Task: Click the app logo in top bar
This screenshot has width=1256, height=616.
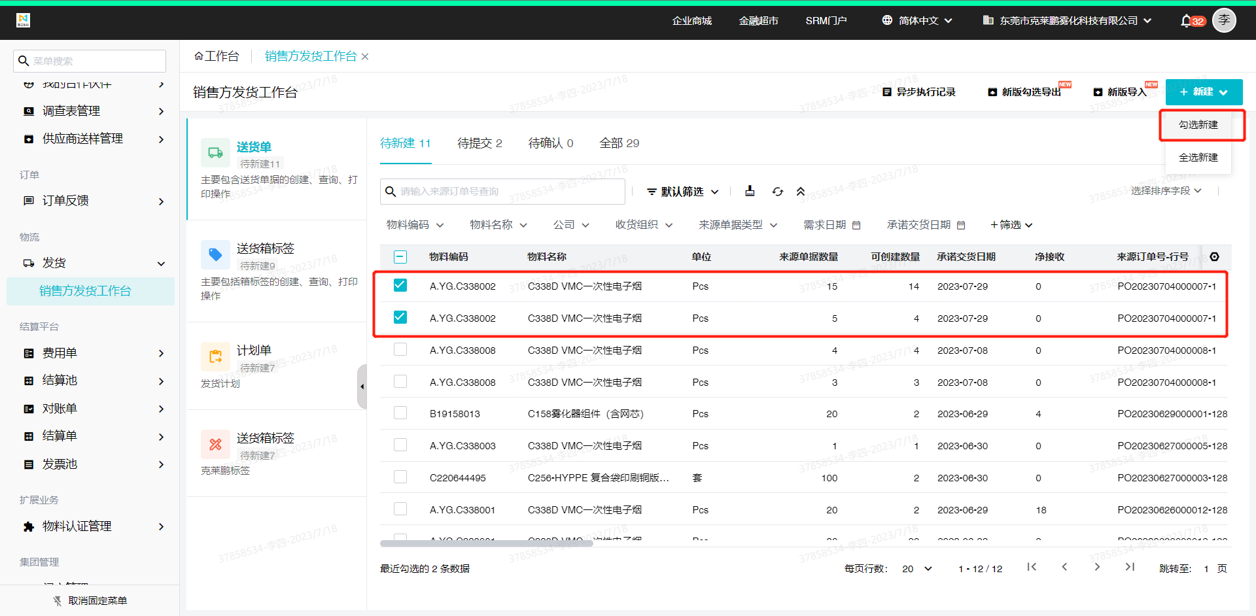Action: [23, 20]
